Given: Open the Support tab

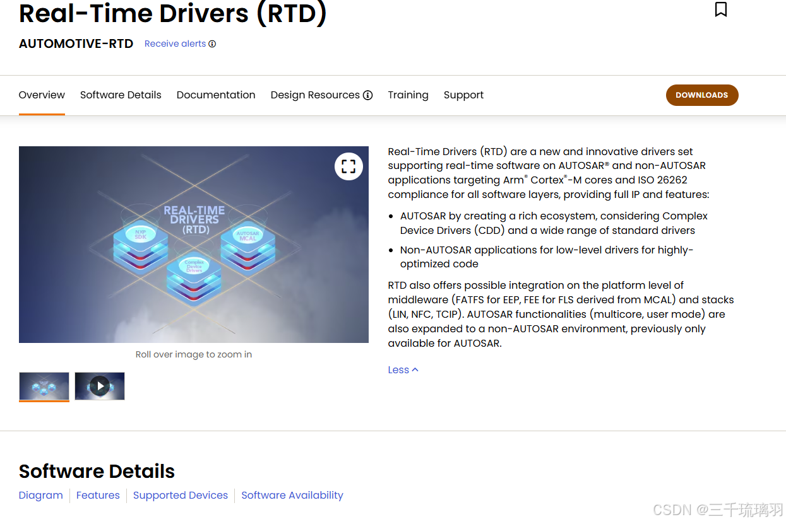Looking at the screenshot, I should coord(463,95).
